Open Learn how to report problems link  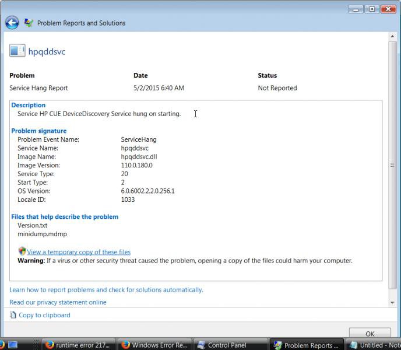click(x=106, y=290)
